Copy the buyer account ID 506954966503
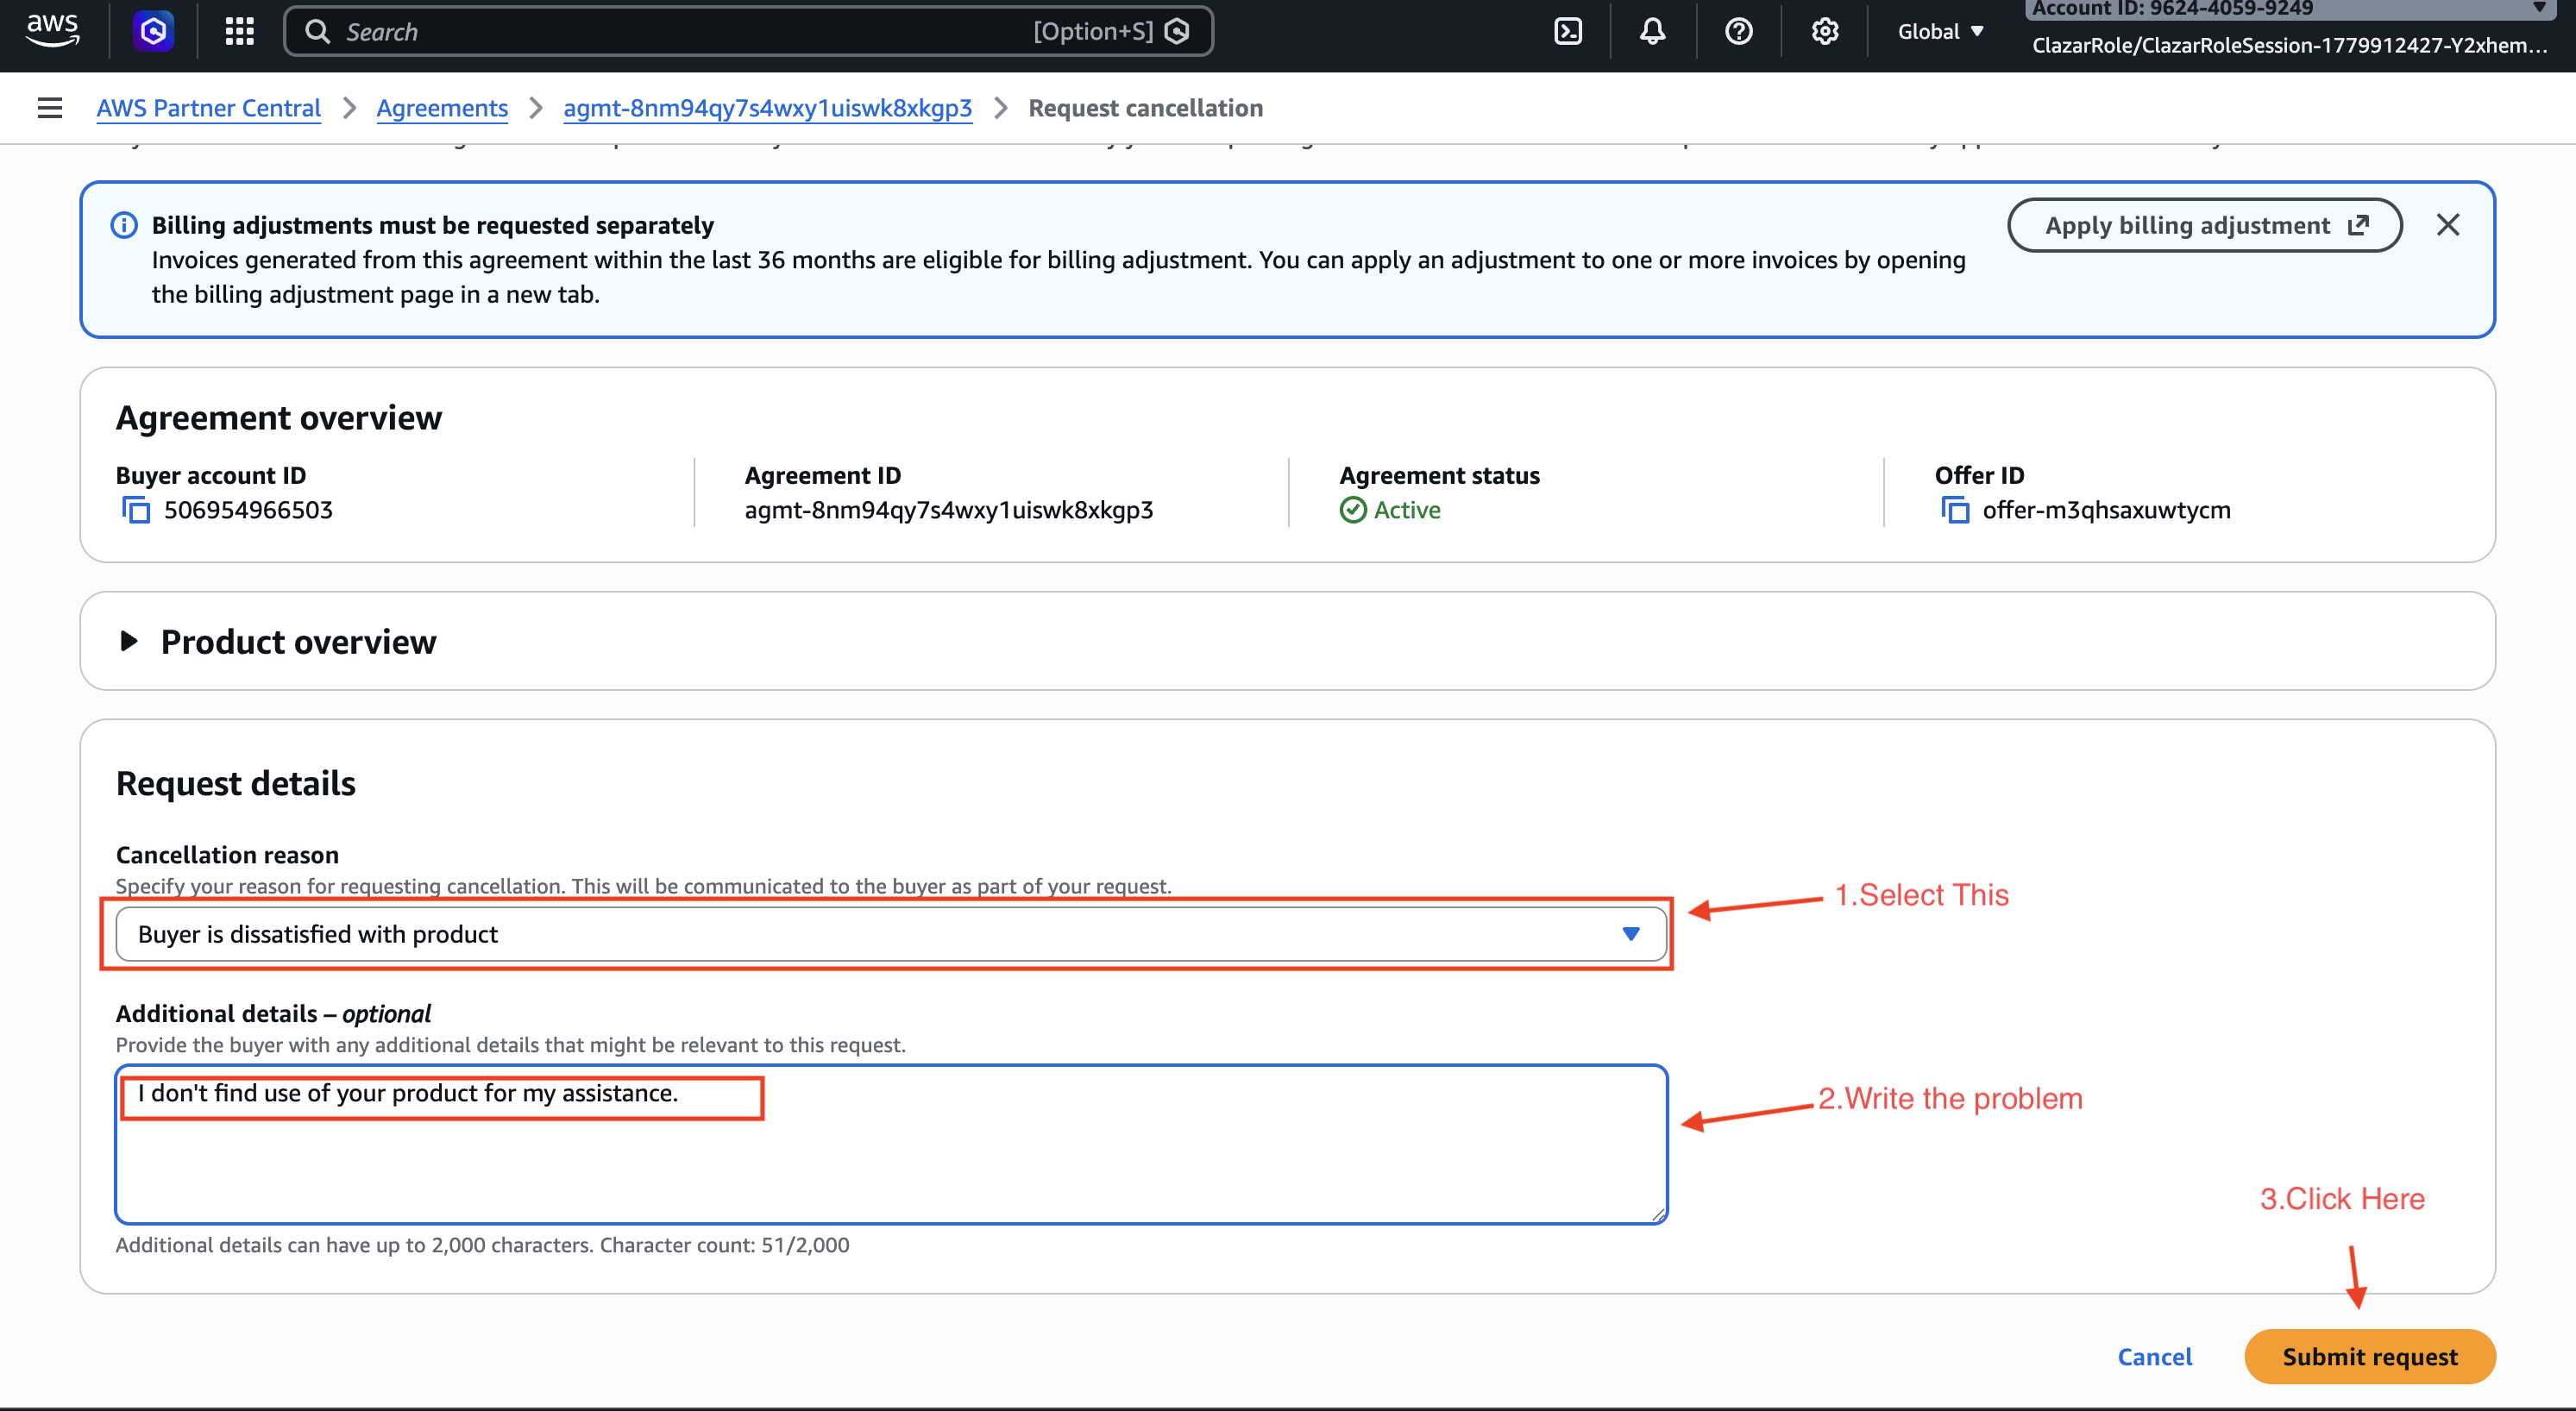This screenshot has height=1411, width=2576. pyautogui.click(x=136, y=510)
